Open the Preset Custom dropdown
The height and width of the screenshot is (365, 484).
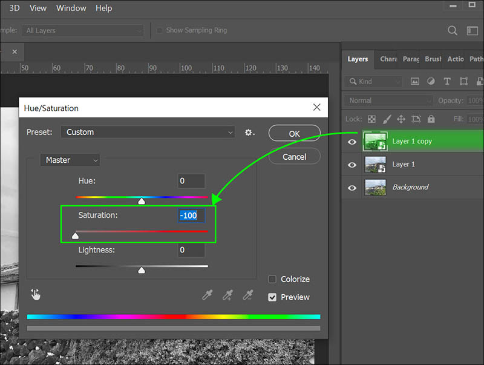tap(148, 132)
